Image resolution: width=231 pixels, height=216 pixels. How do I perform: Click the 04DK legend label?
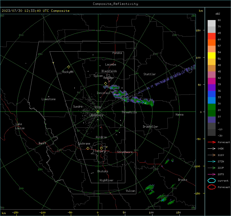point(221,148)
